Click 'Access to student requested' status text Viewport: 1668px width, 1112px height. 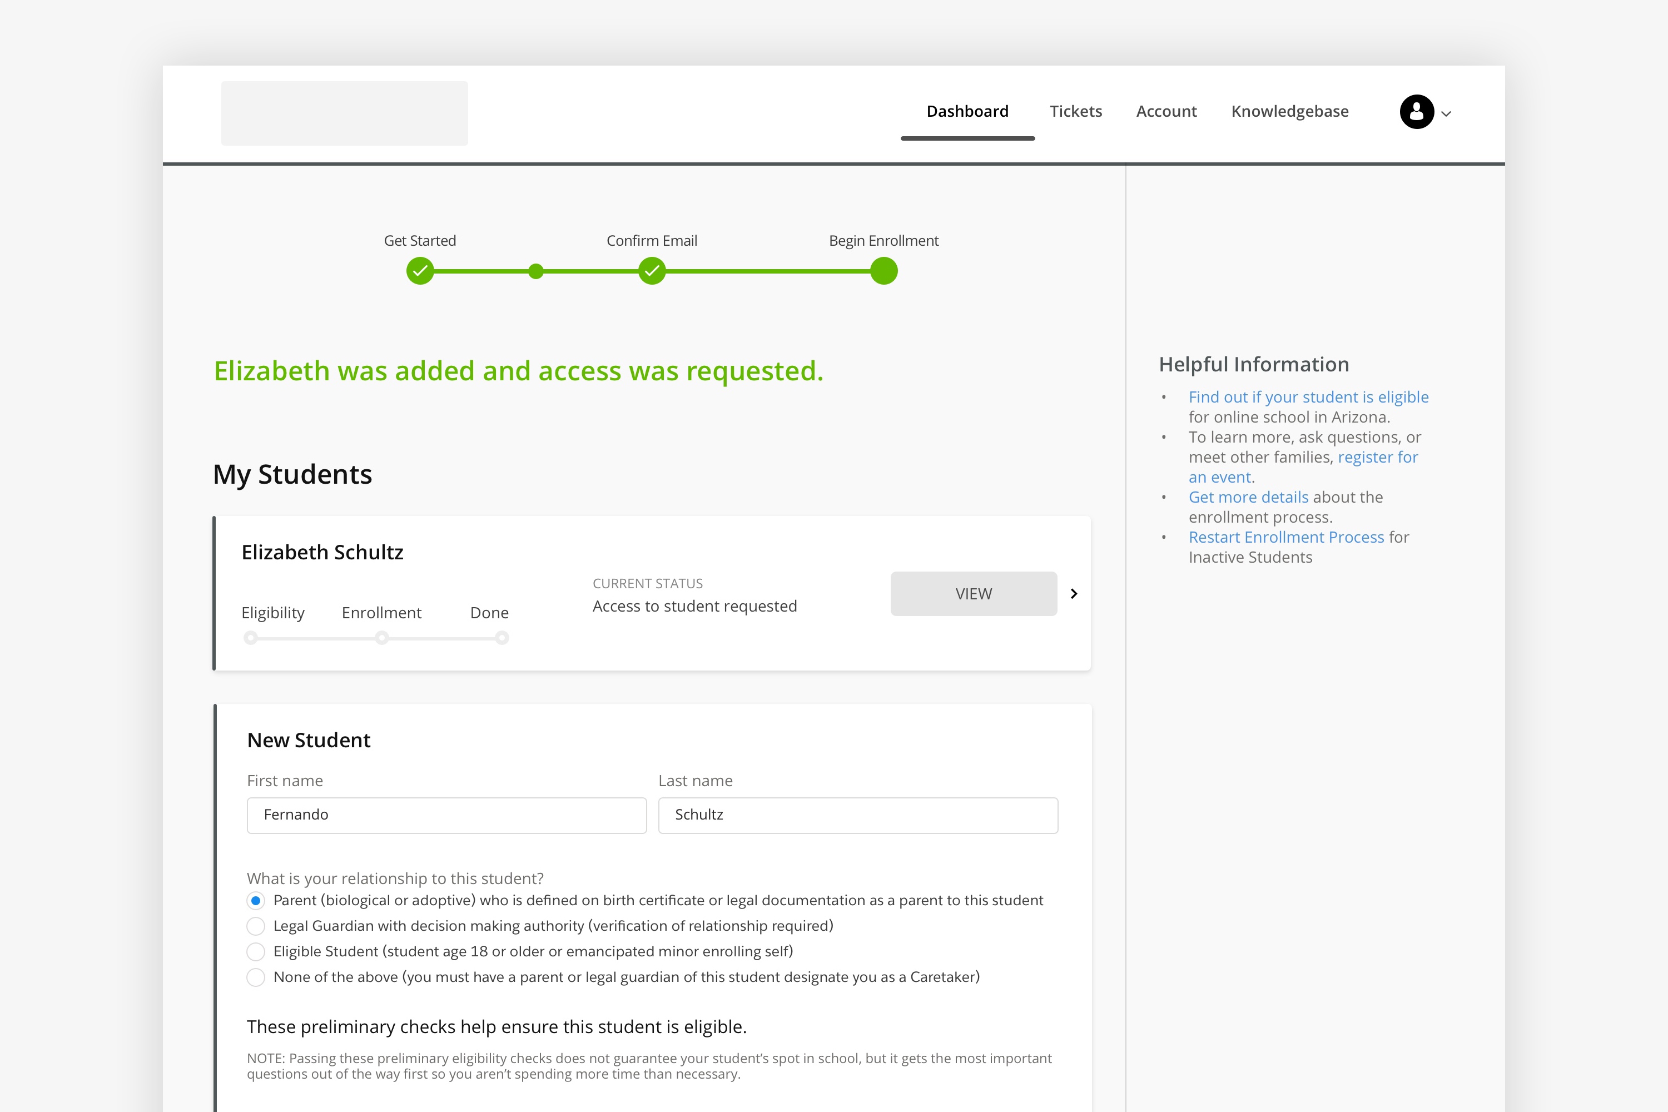point(694,607)
